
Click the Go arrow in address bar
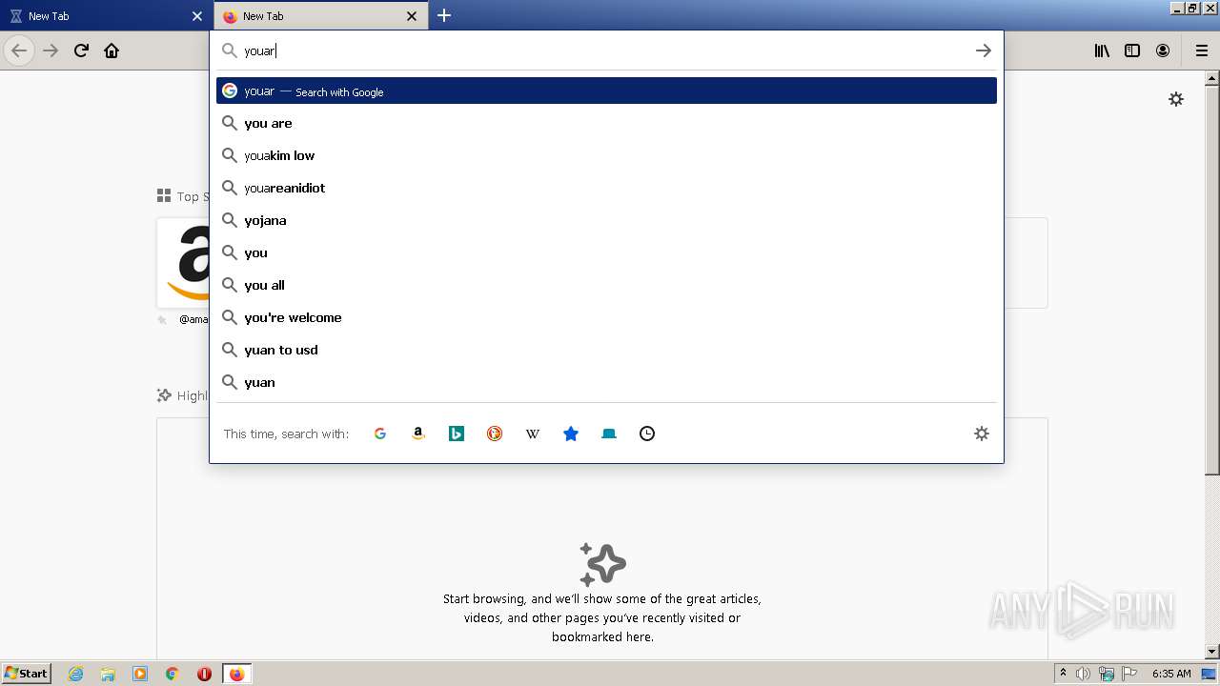click(x=984, y=50)
